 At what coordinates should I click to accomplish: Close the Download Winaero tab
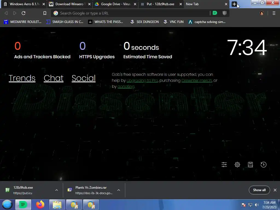point(89,4)
